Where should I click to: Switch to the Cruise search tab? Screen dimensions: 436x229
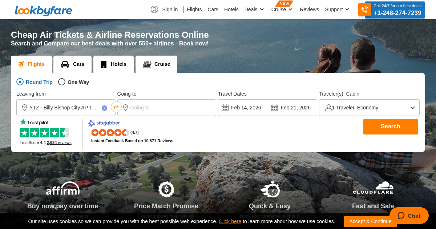[156, 64]
